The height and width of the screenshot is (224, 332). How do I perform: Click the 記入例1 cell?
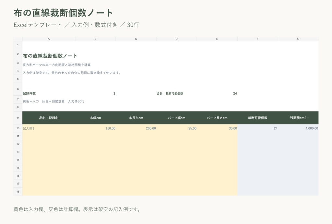[49, 128]
